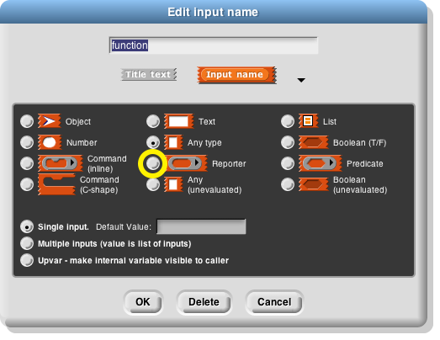Viewport: 440px width, 340px height.
Task: Enable the Upvar option
Action: [27, 260]
